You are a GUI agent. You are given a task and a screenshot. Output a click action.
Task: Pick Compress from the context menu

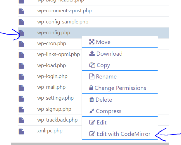click(120, 111)
